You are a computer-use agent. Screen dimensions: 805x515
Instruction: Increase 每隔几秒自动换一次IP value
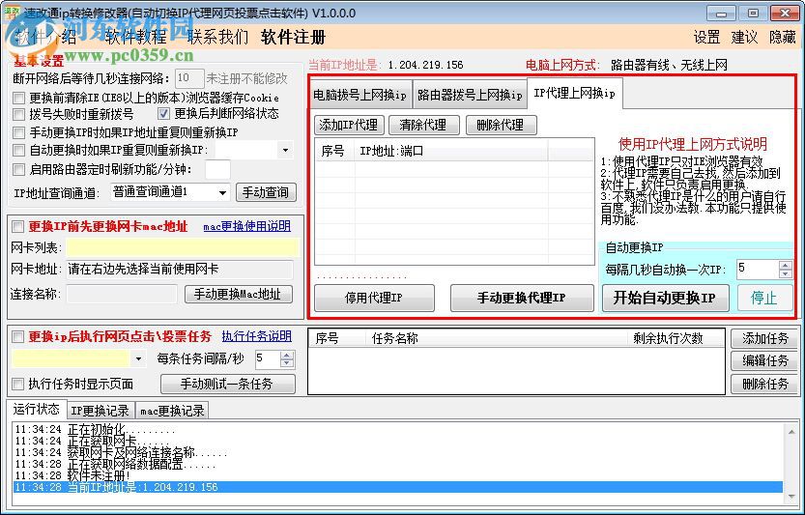[x=785, y=265]
